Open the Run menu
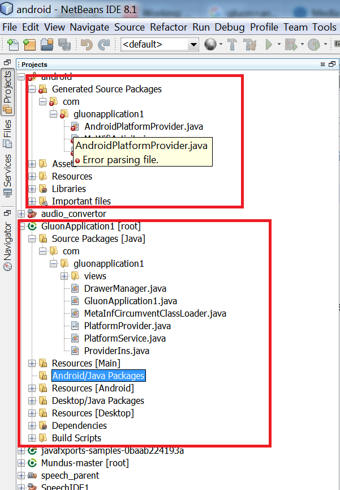 201,27
